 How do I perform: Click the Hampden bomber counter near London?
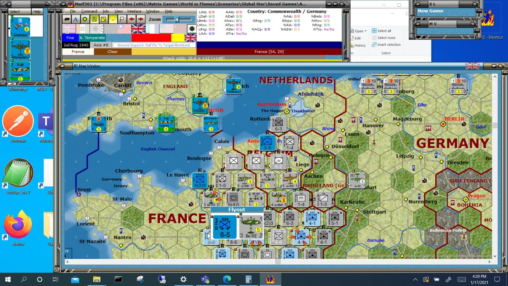click(200, 105)
